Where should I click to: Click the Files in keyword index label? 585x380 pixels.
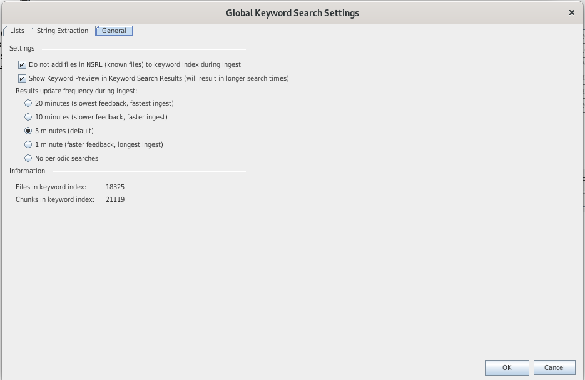pyautogui.click(x=51, y=187)
